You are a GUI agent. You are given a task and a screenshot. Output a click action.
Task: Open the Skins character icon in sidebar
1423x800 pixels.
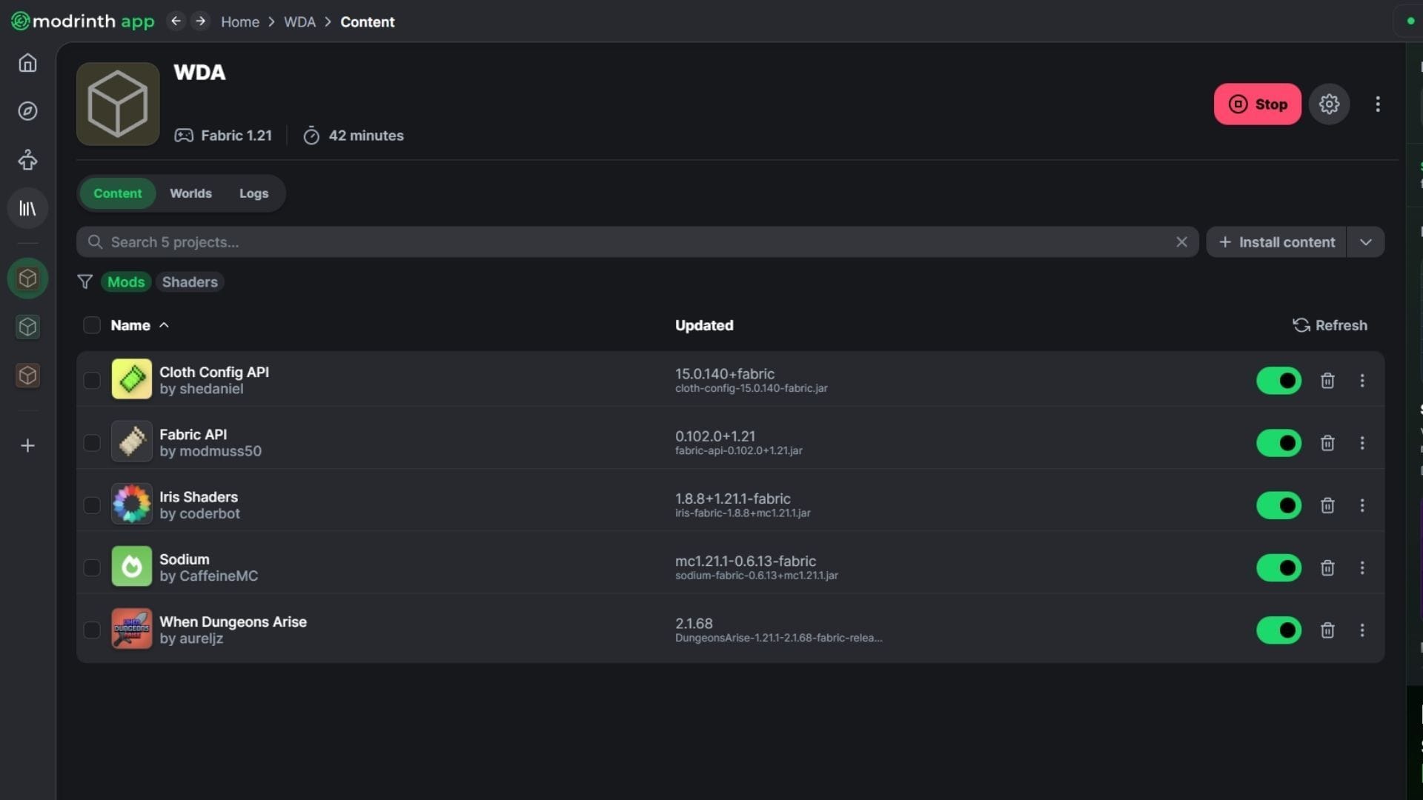point(27,159)
